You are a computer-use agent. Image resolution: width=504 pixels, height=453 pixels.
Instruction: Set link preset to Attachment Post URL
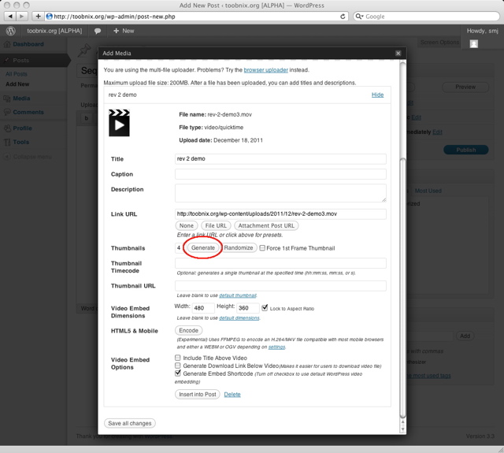266,225
